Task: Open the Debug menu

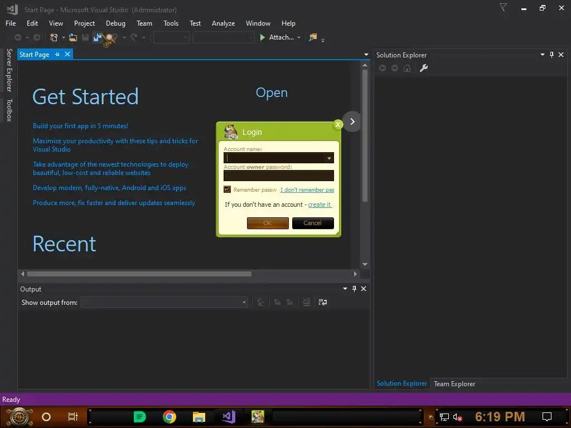Action: [115, 23]
